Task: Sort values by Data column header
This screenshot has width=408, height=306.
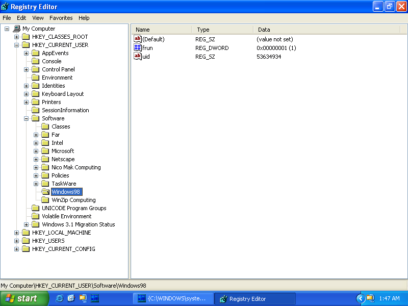Action: click(327, 30)
